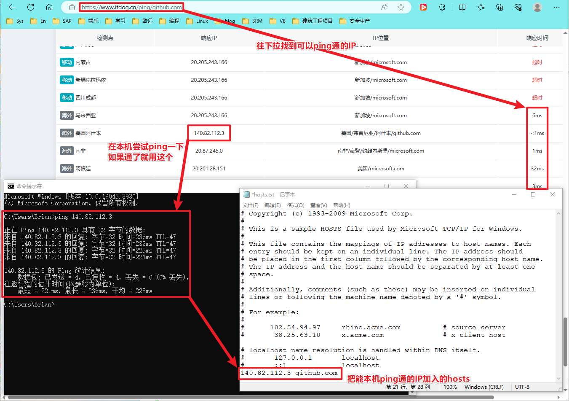The width and height of the screenshot is (569, 401).
Task: Open the 帮助(H) menu in Notepad
Action: 342,205
